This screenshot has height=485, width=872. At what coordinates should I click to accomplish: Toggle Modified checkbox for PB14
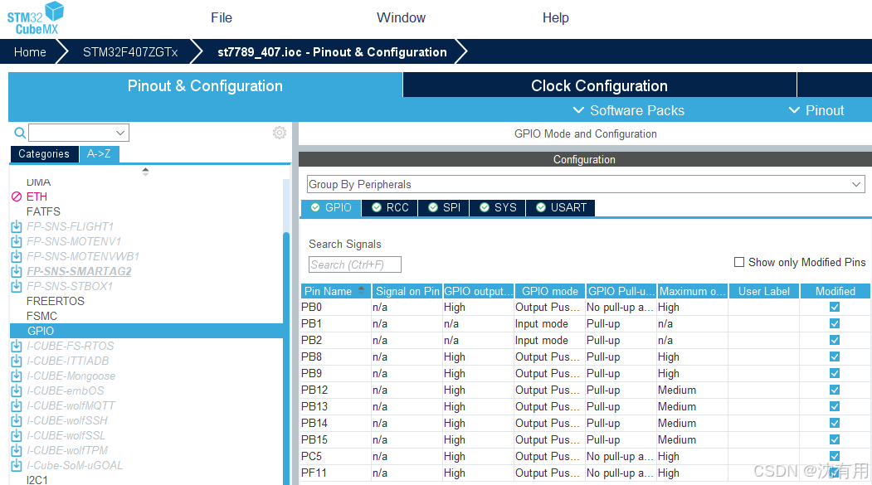835,424
